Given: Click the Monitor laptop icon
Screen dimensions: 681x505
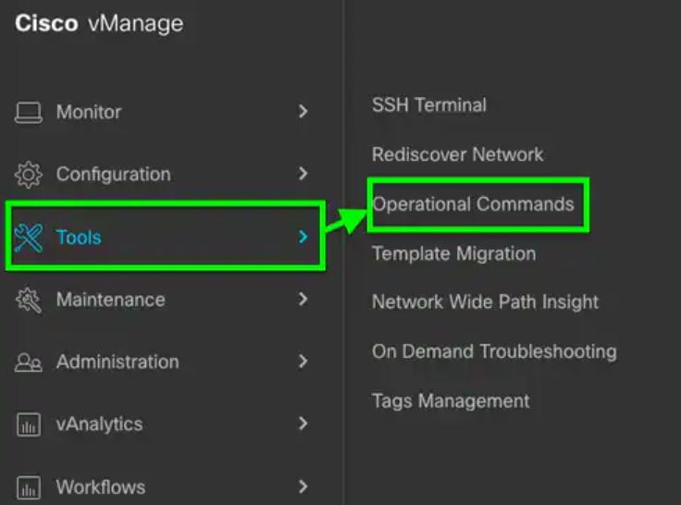Looking at the screenshot, I should (29, 112).
